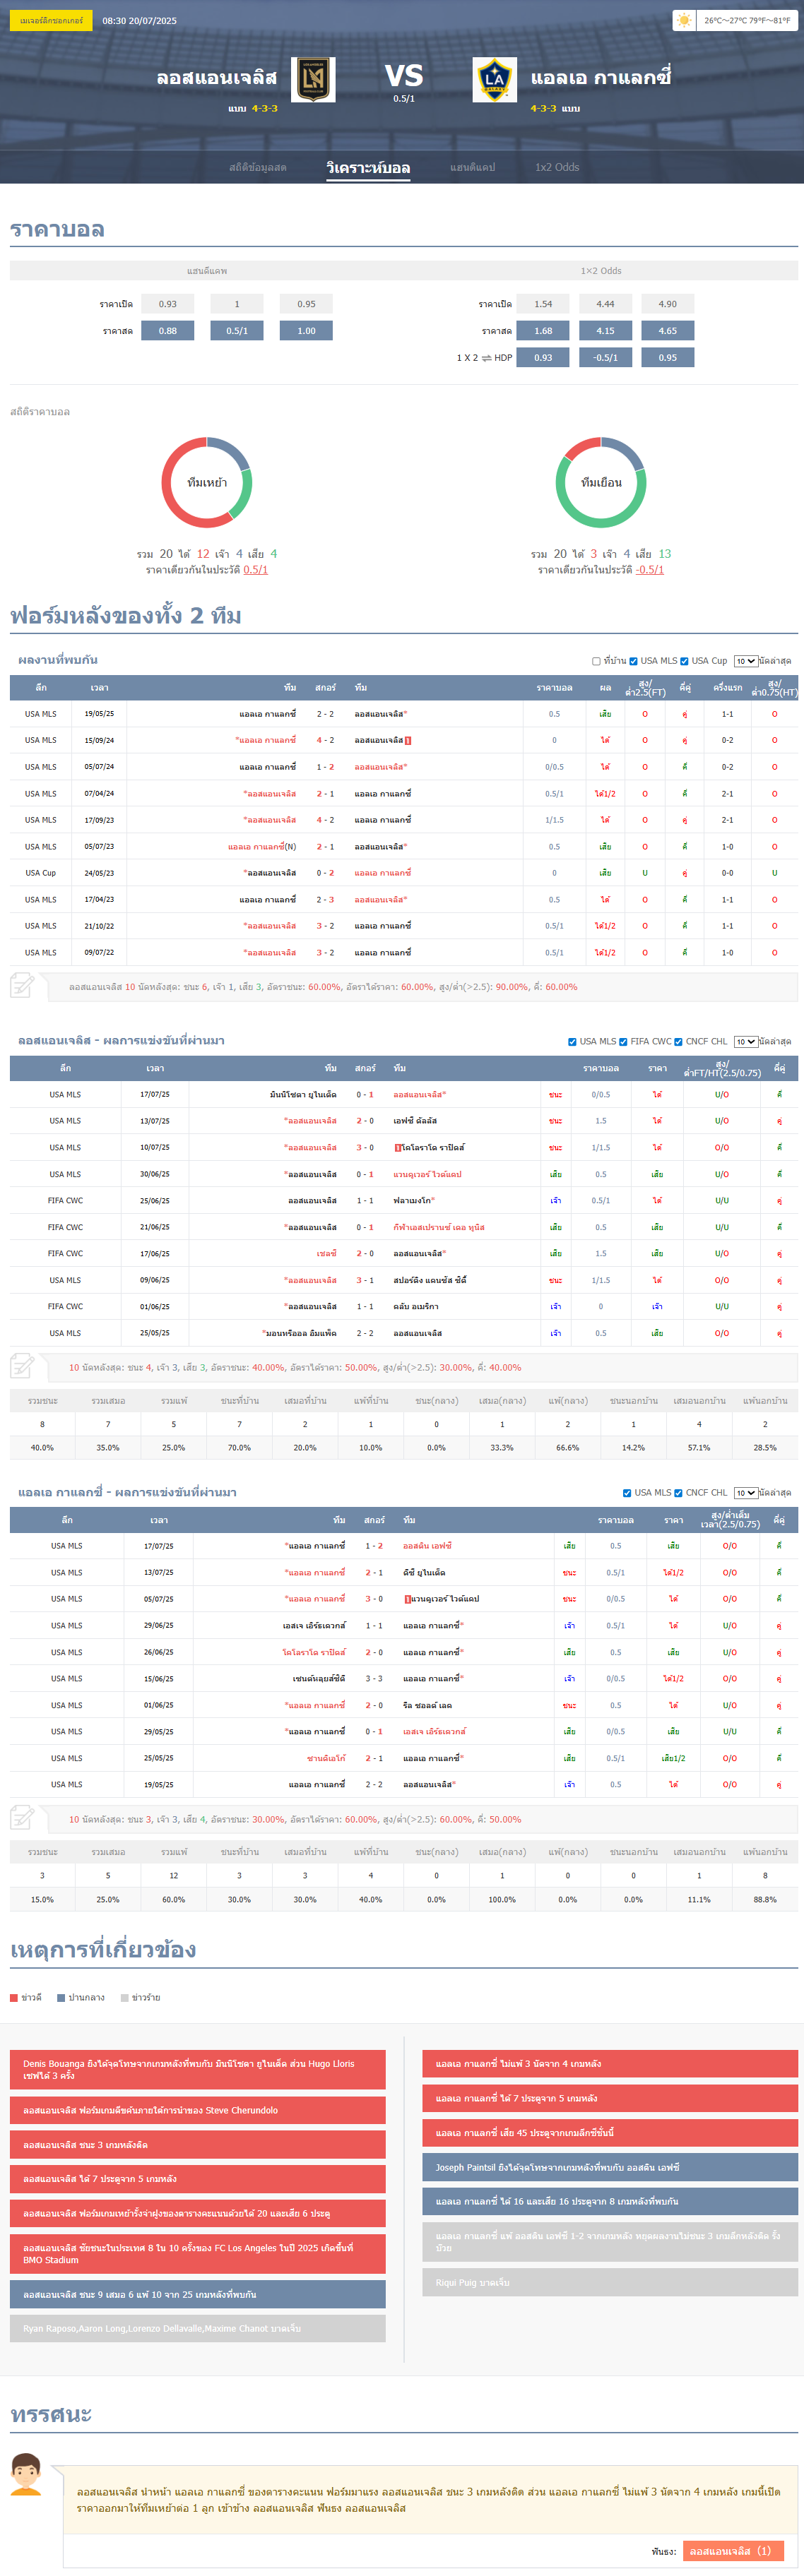Screen dimensions: 804x2576
Task: Click the Los Angeles FC crest logo
Action: pyautogui.click(x=313, y=80)
